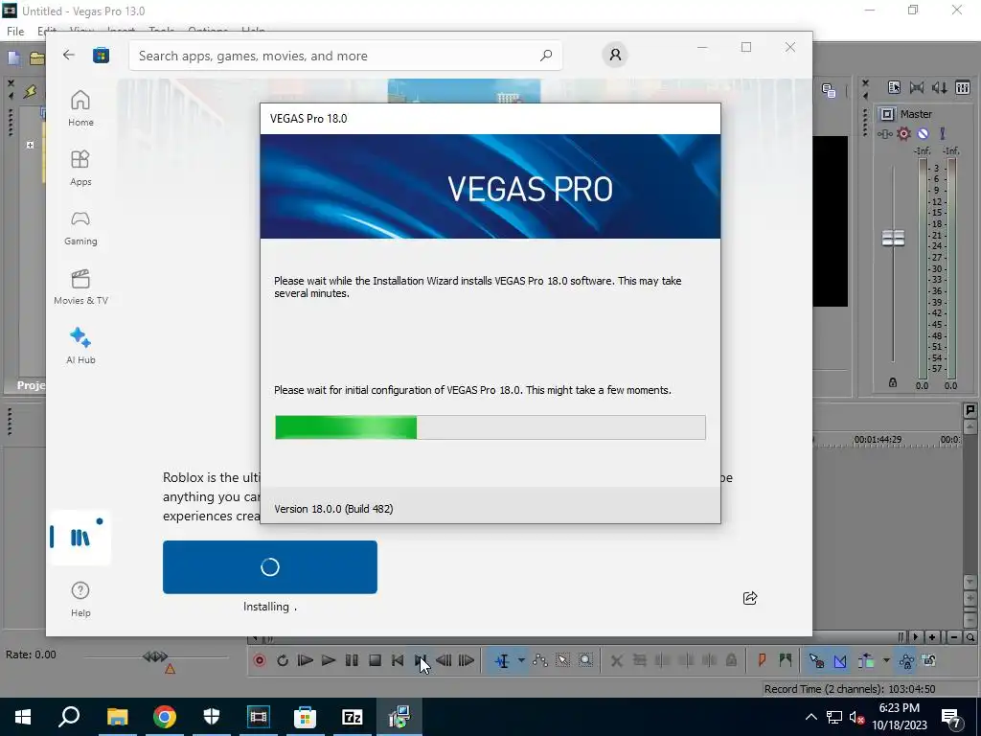
Task: Open Gaming section in Microsoft Store sidebar
Action: point(80,227)
